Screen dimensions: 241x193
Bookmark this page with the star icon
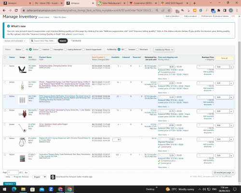pyautogui.click(x=169, y=10)
